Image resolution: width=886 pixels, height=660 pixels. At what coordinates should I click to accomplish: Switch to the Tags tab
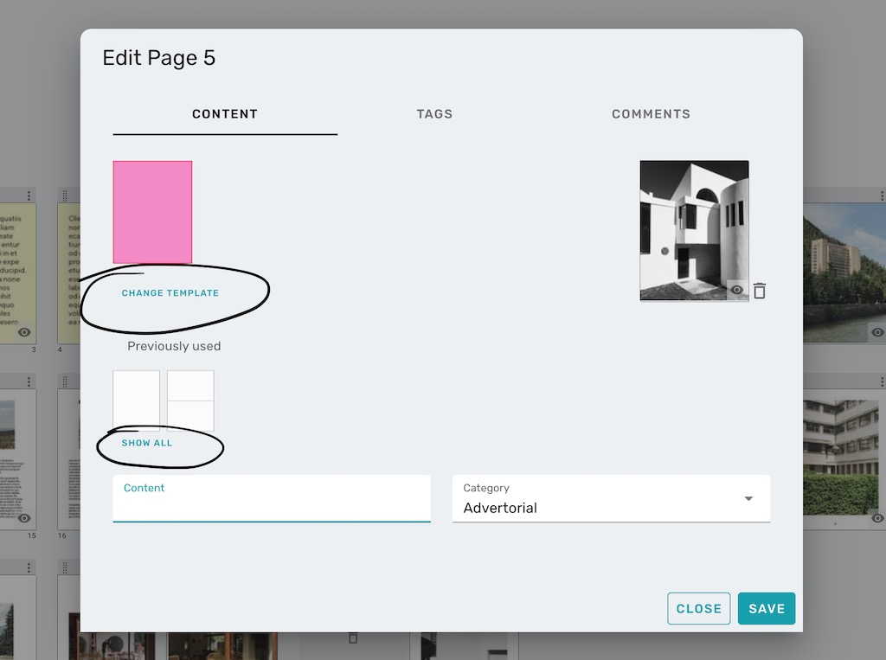[x=434, y=113]
